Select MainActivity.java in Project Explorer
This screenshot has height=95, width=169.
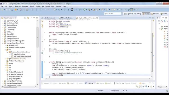[19, 54]
